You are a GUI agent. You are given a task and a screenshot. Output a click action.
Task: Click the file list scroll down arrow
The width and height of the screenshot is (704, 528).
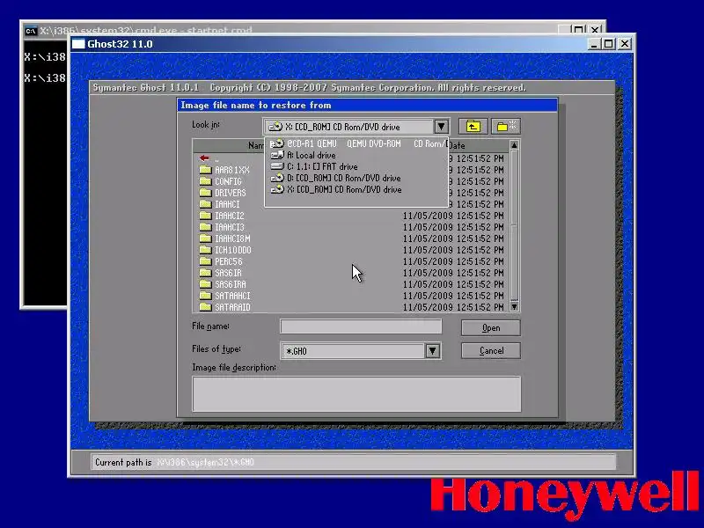[514, 306]
